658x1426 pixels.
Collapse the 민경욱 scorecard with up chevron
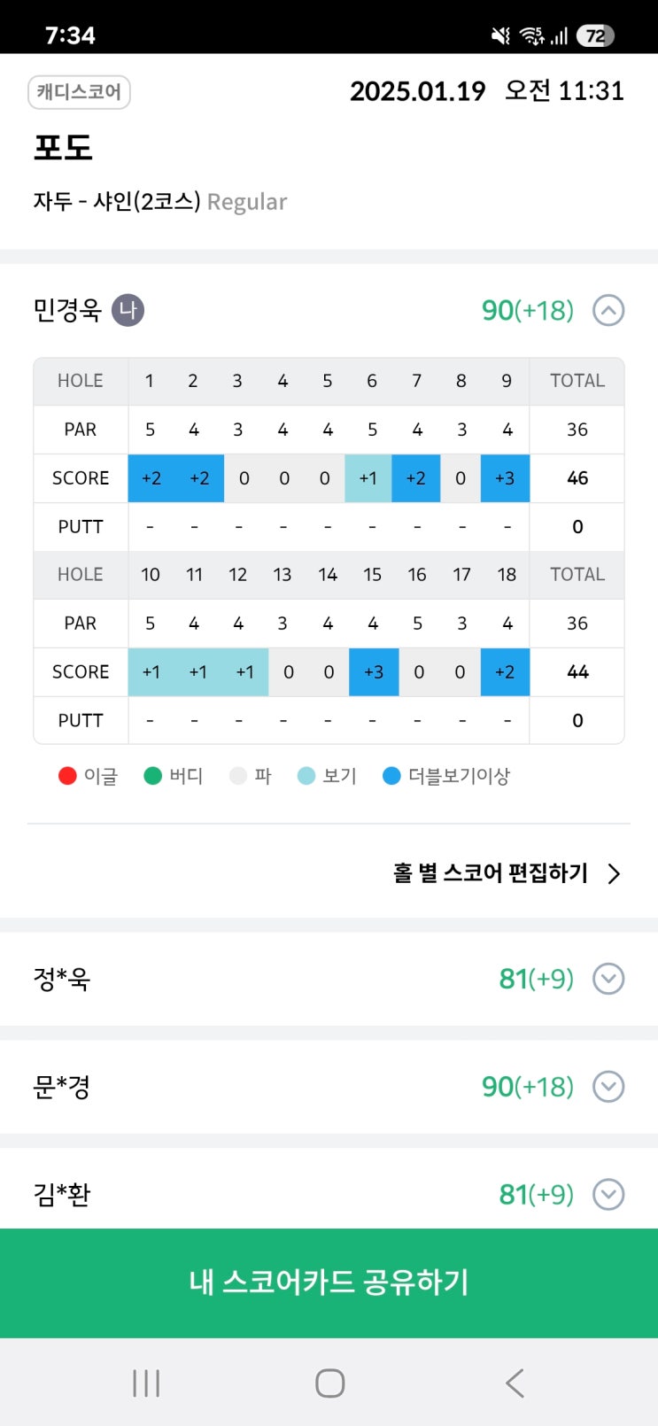[x=608, y=311]
